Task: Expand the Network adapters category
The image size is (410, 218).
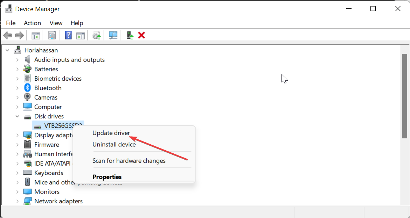Action: pyautogui.click(x=18, y=201)
